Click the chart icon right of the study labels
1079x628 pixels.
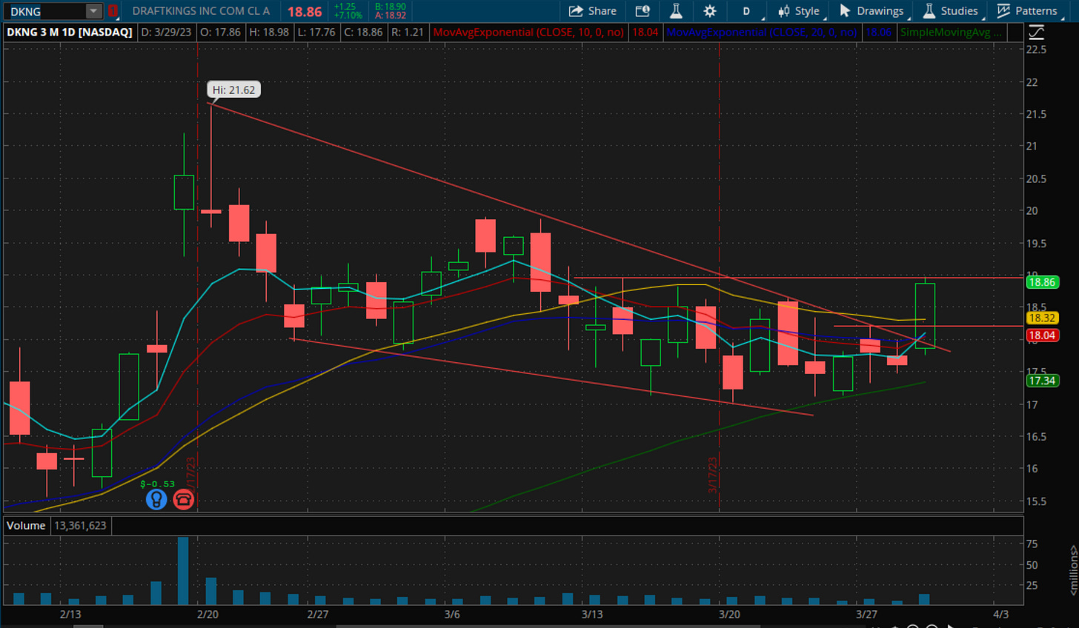click(x=1036, y=32)
